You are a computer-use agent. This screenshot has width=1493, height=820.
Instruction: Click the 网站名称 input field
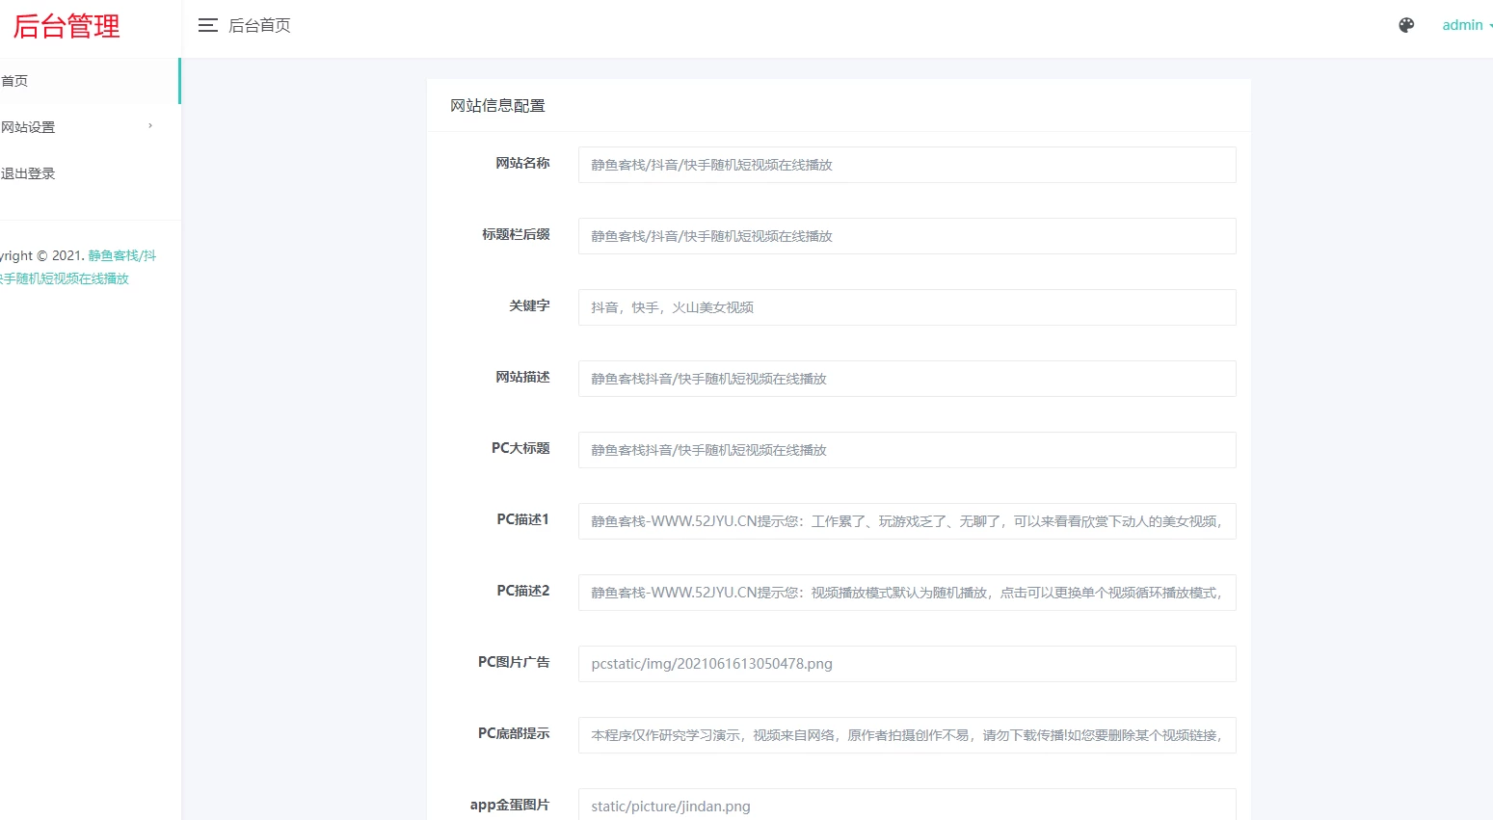906,165
